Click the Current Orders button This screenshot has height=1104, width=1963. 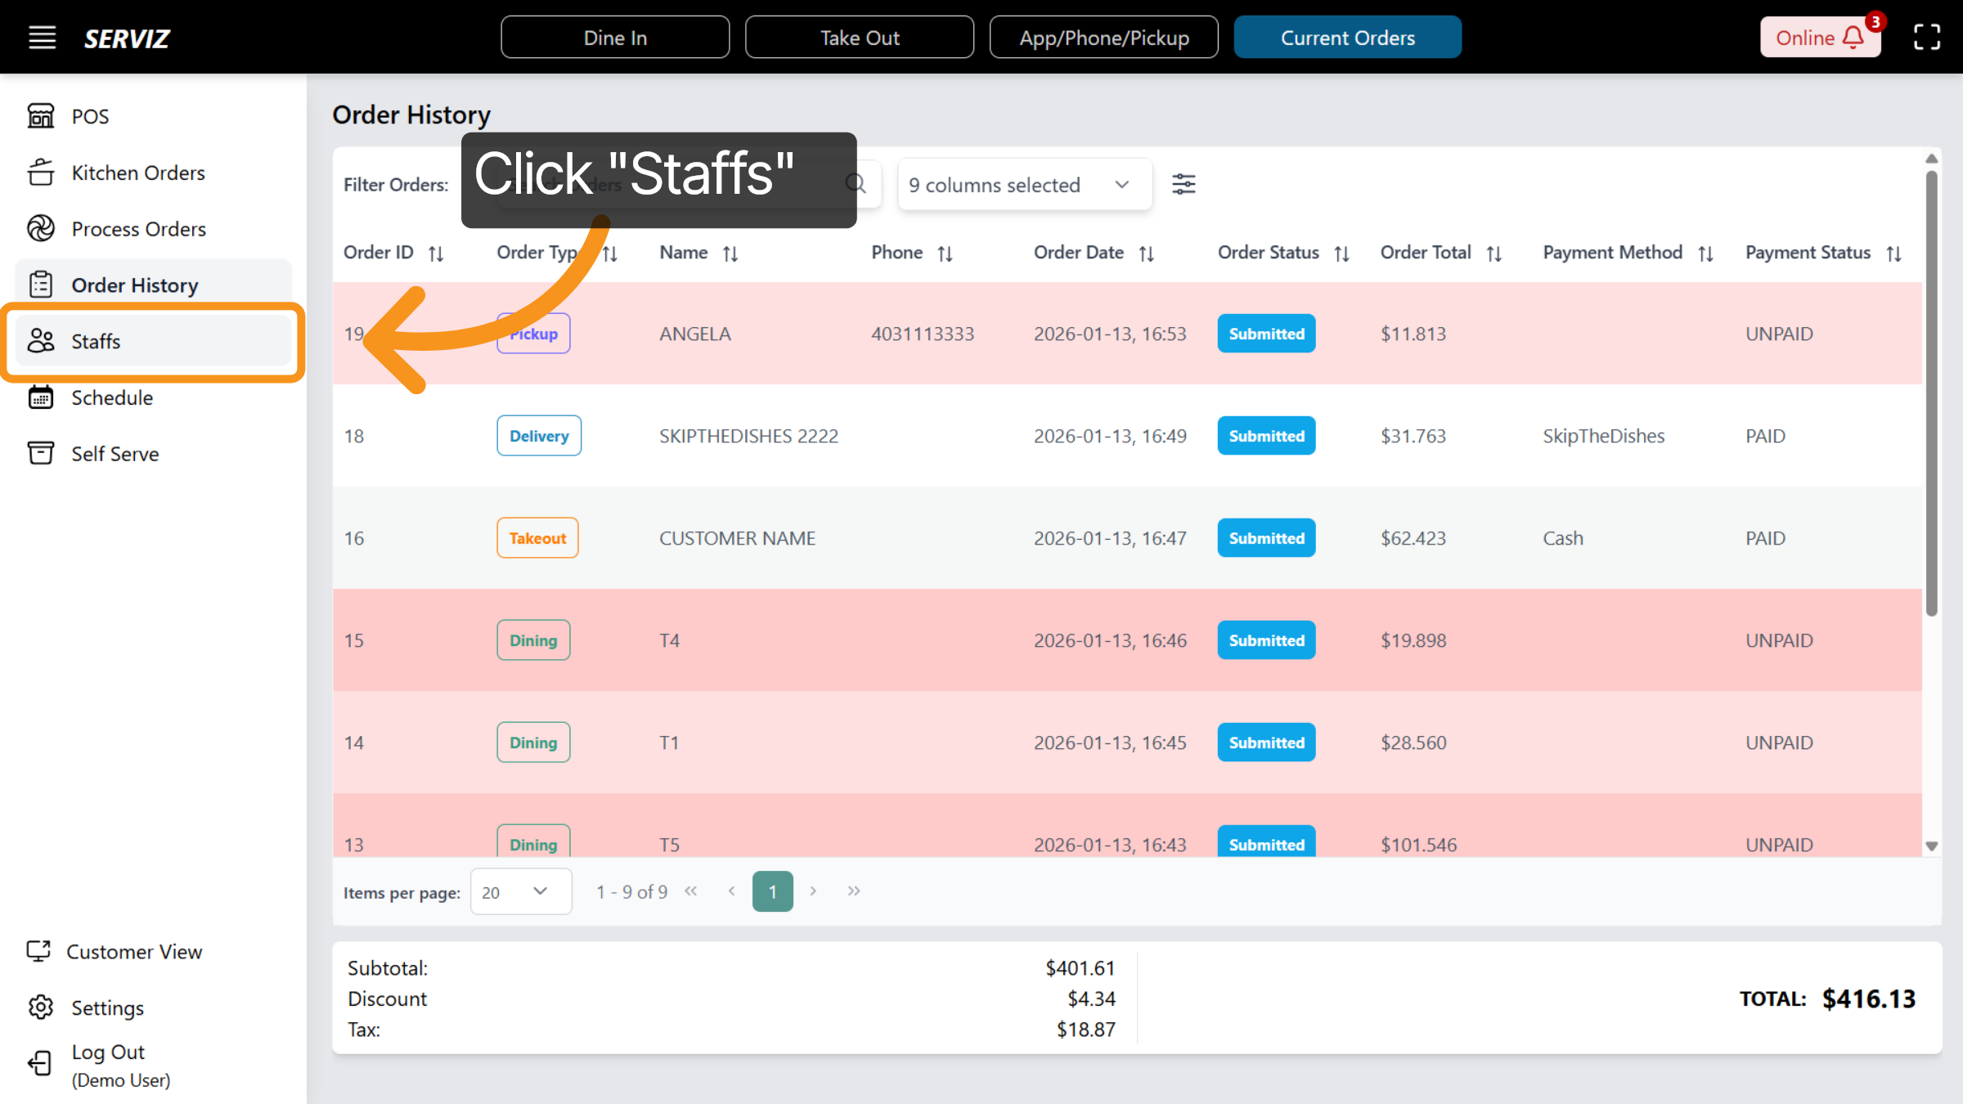coord(1347,38)
